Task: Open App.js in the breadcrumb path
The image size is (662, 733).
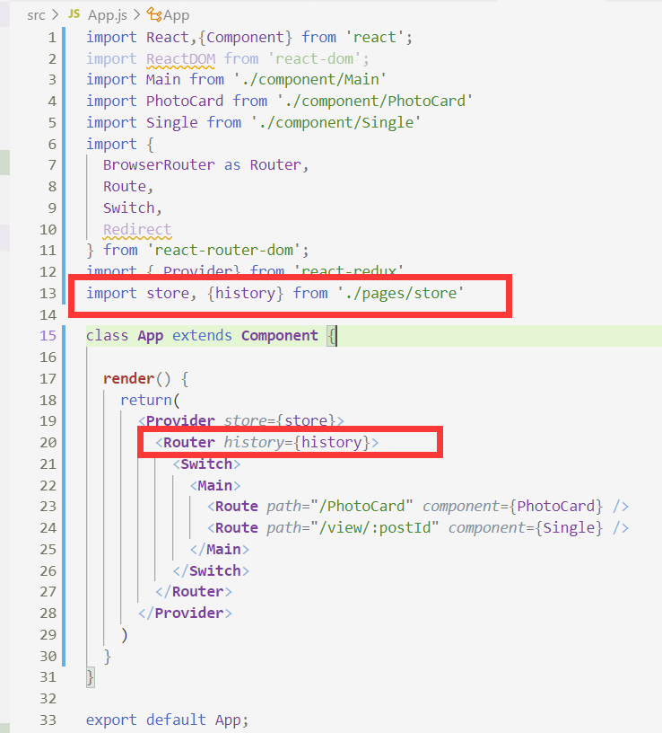Action: pos(108,15)
